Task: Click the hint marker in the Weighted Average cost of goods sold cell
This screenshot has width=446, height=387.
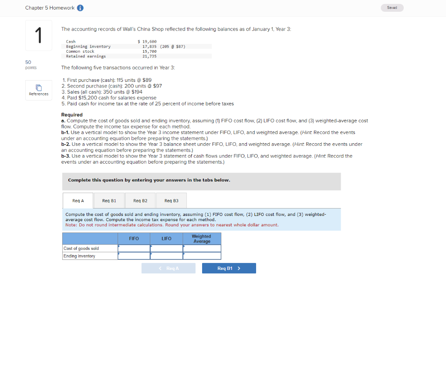Action: click(184, 247)
